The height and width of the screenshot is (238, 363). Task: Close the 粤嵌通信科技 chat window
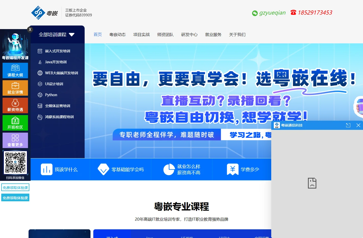[x=358, y=125]
